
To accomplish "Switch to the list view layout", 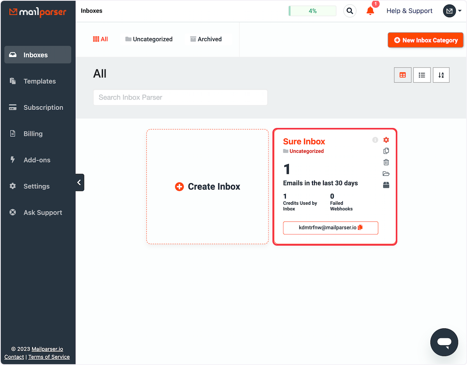I will 422,75.
